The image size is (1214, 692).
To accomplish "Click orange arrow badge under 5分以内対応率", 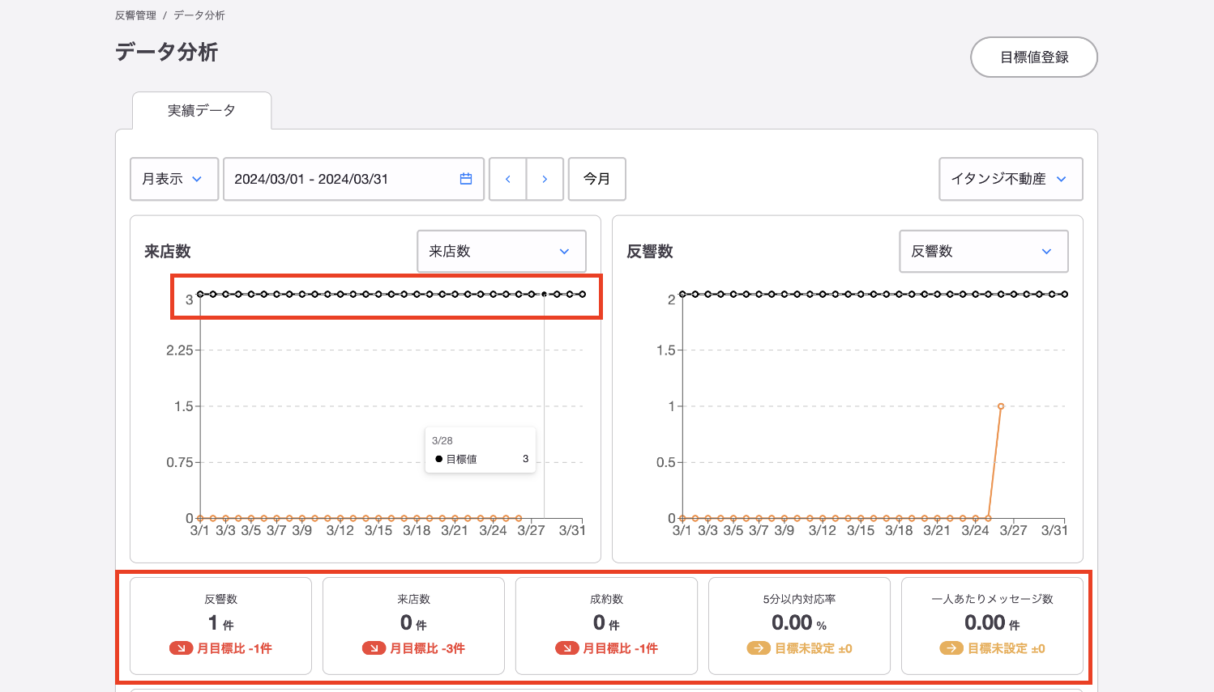I will click(759, 648).
